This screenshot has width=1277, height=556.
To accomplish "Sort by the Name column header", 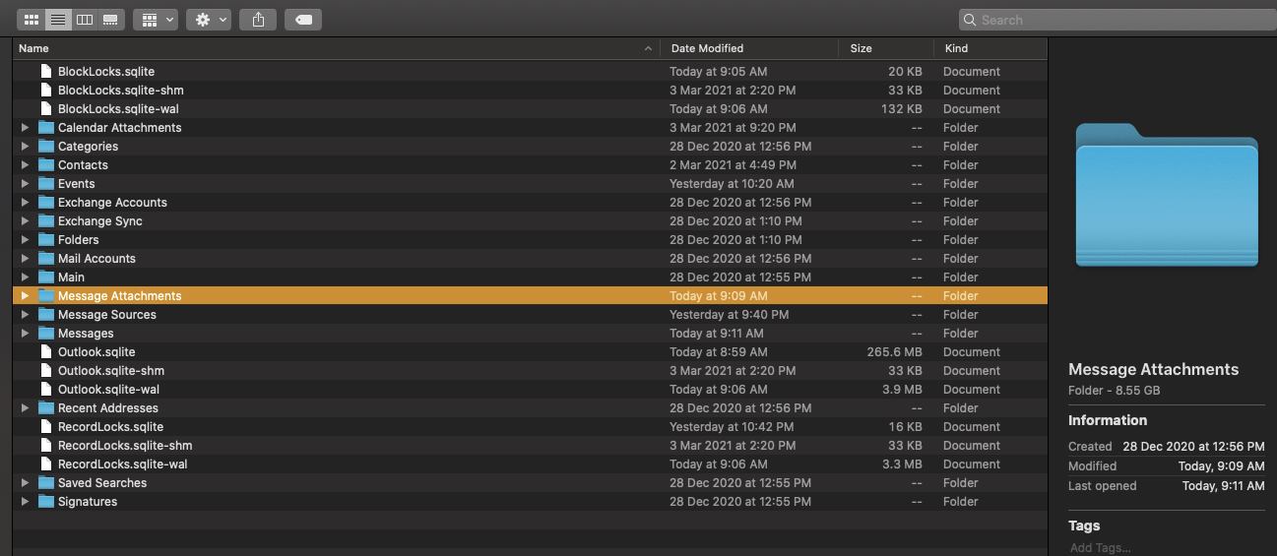I will click(x=336, y=48).
